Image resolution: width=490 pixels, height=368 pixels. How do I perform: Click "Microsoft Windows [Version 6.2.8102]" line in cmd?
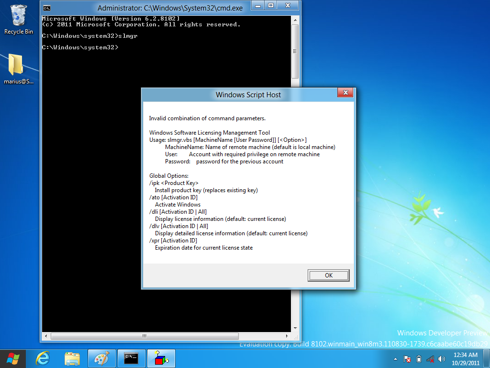[x=111, y=19]
